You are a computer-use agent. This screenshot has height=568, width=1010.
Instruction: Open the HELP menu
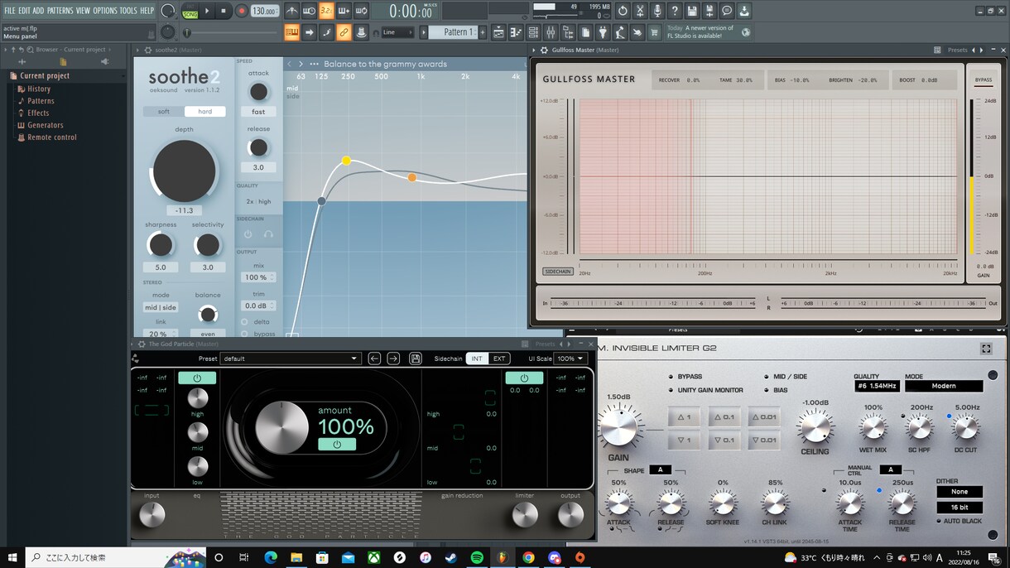tap(147, 10)
